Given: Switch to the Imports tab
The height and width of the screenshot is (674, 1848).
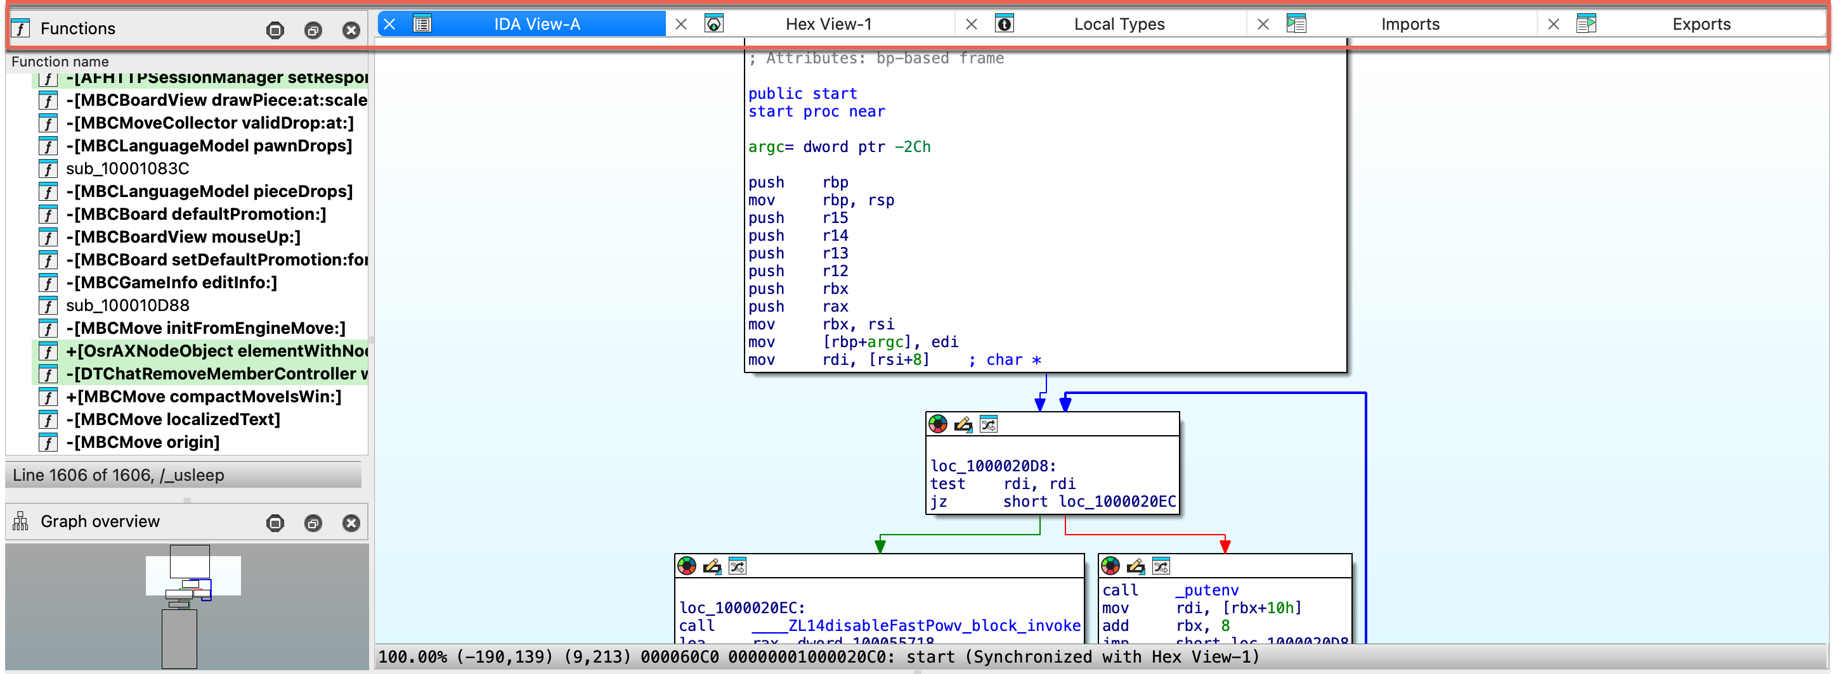Looking at the screenshot, I should pos(1410,24).
